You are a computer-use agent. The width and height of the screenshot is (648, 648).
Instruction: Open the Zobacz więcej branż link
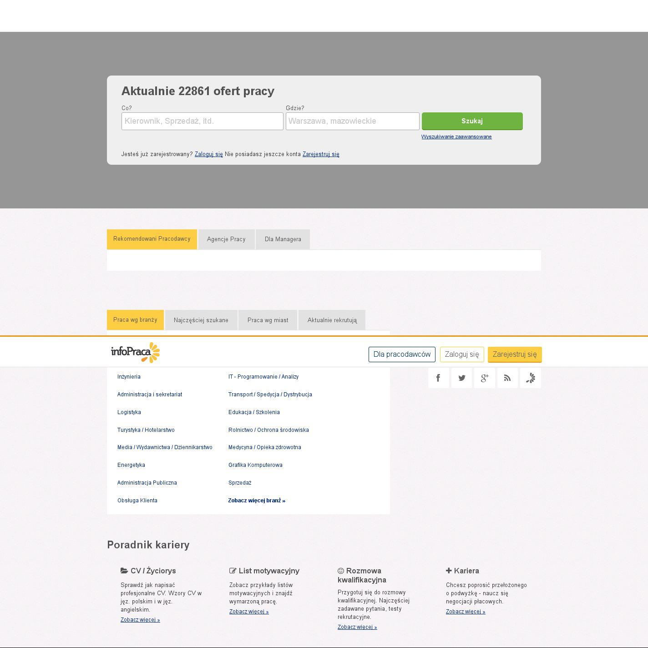tap(257, 501)
